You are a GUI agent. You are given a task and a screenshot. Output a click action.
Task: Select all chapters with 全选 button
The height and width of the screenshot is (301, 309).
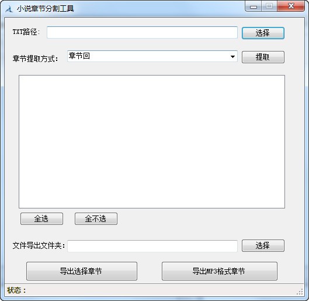[x=42, y=218]
